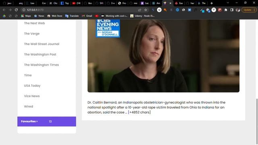This screenshot has width=258, height=145.
Task: Click the address bar URL 127.0.0.1:5173
Action: click(x=35, y=10)
